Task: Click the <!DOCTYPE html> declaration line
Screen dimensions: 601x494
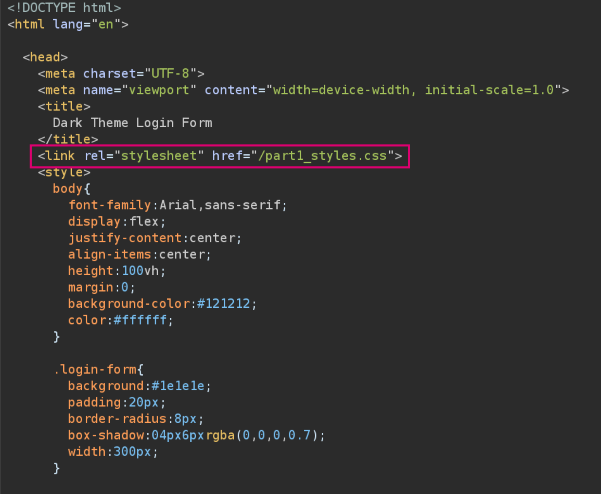Action: tap(64, 8)
